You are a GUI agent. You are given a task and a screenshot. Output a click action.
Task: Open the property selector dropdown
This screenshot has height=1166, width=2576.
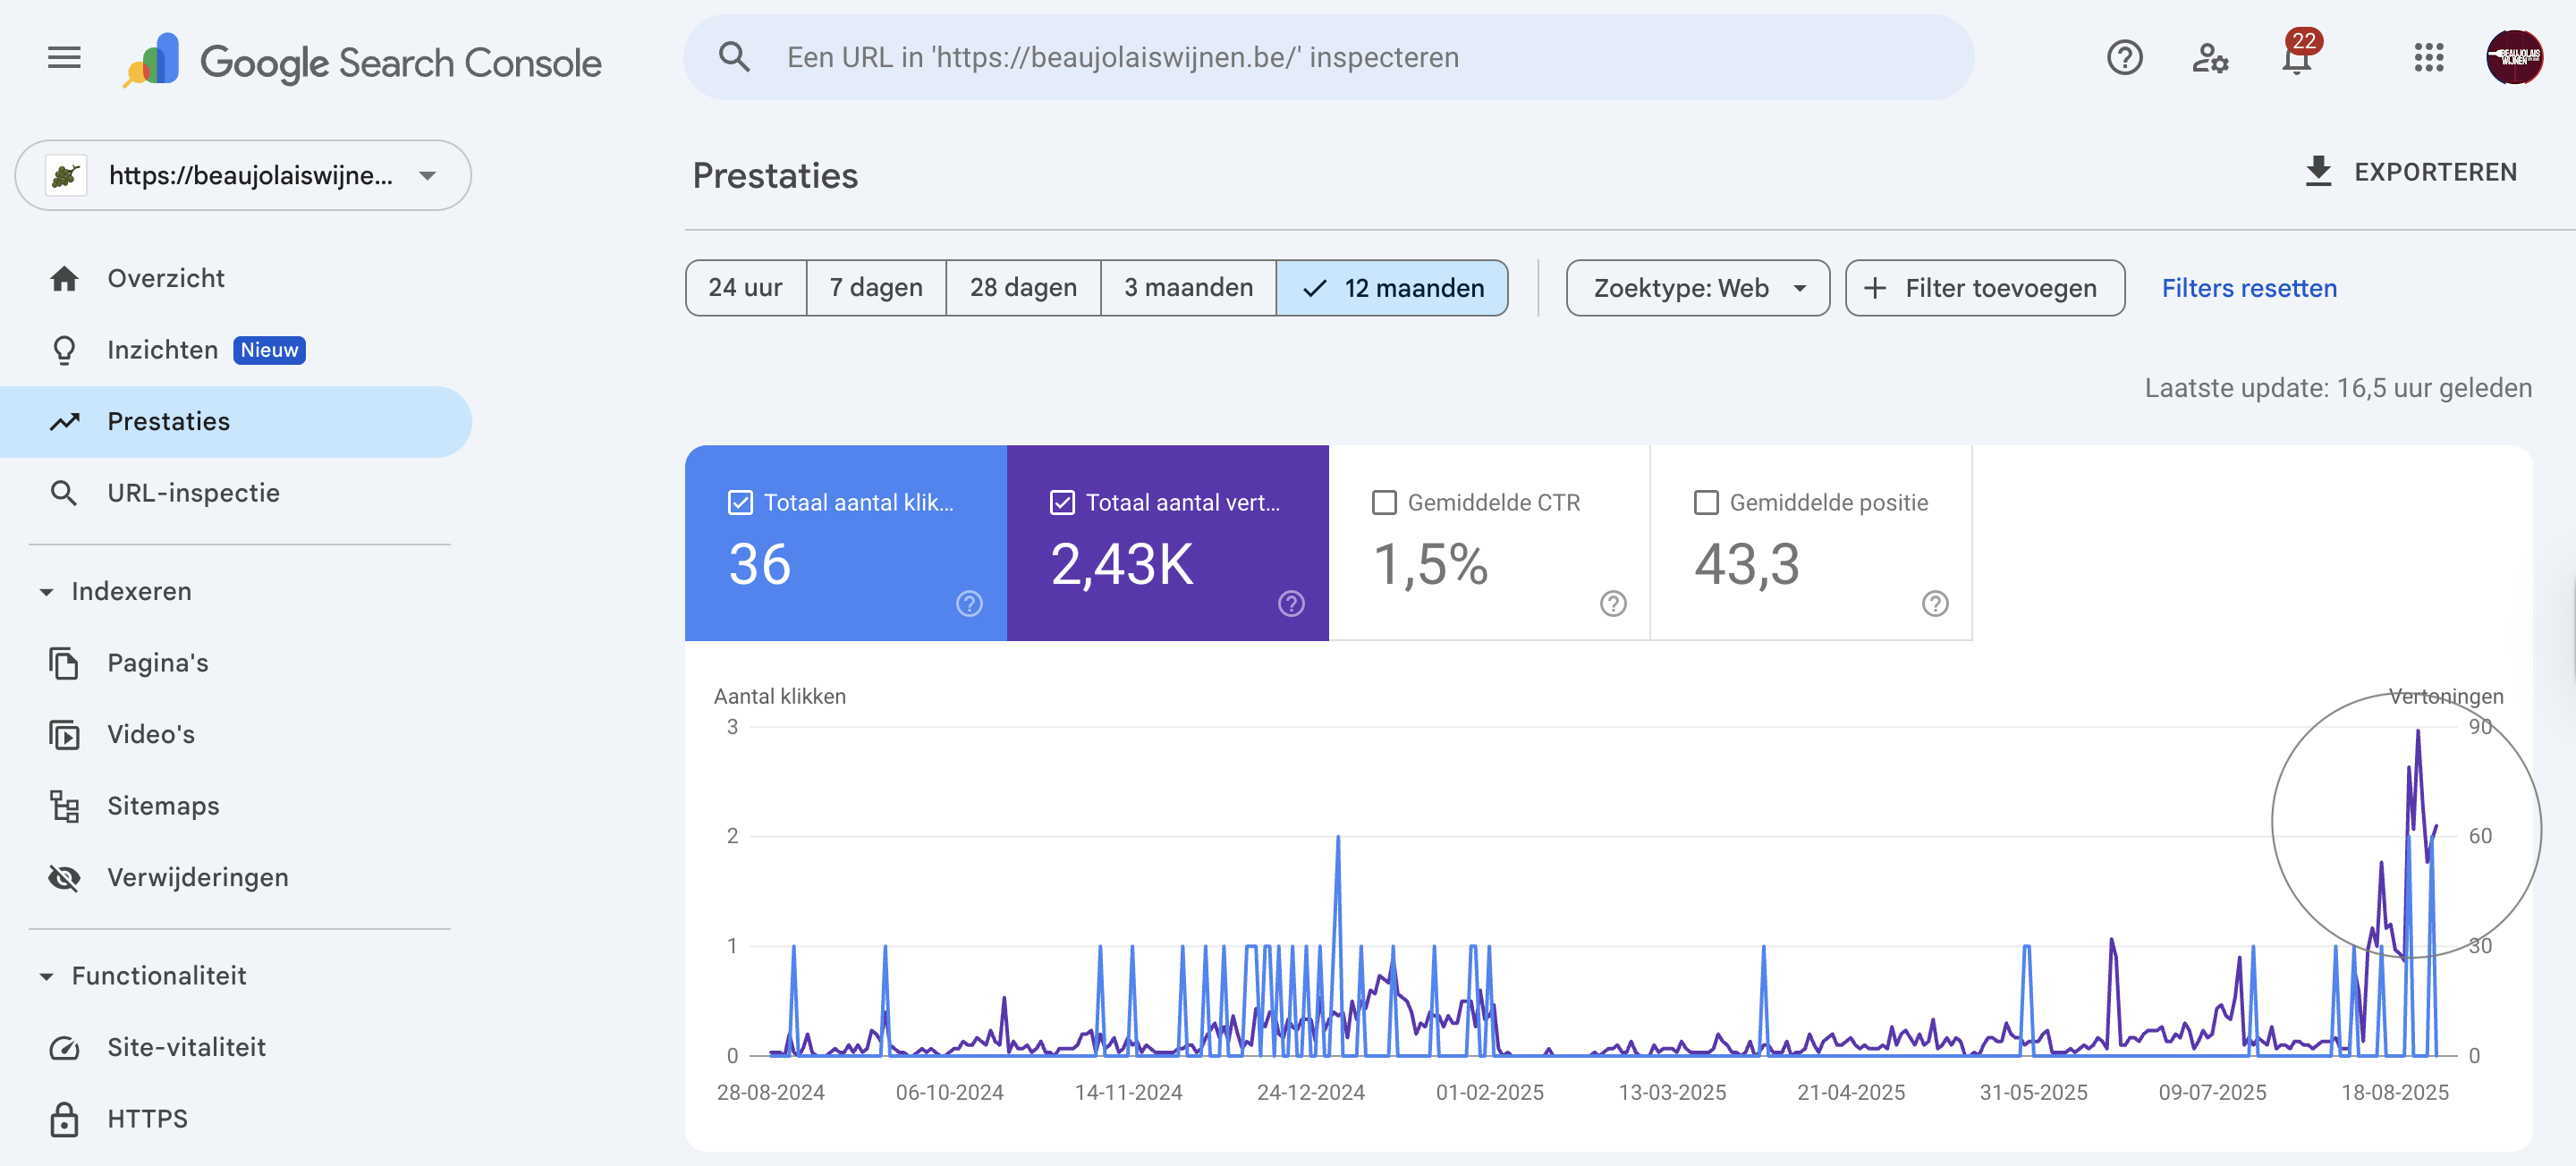pos(243,175)
